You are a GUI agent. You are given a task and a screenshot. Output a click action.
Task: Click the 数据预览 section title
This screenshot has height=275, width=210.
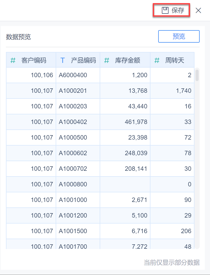point(18,37)
